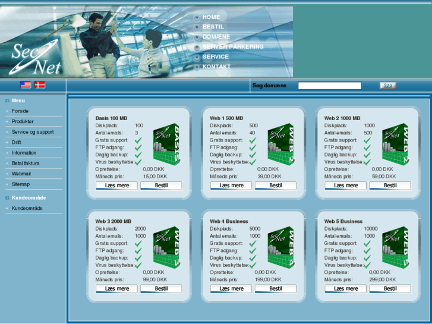Open the Kundeområde sidebar link

click(27, 208)
